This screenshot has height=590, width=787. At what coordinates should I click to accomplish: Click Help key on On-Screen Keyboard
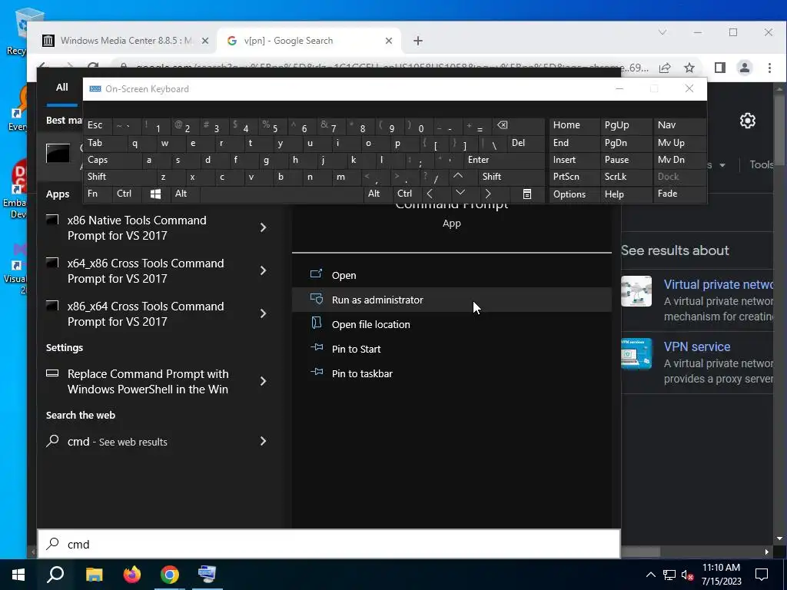(x=626, y=194)
